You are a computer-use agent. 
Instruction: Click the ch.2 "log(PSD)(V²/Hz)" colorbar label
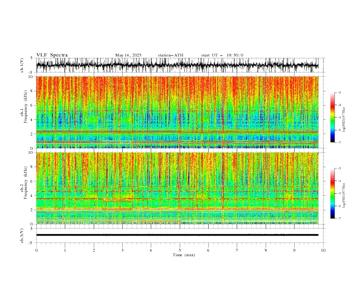[344, 195]
